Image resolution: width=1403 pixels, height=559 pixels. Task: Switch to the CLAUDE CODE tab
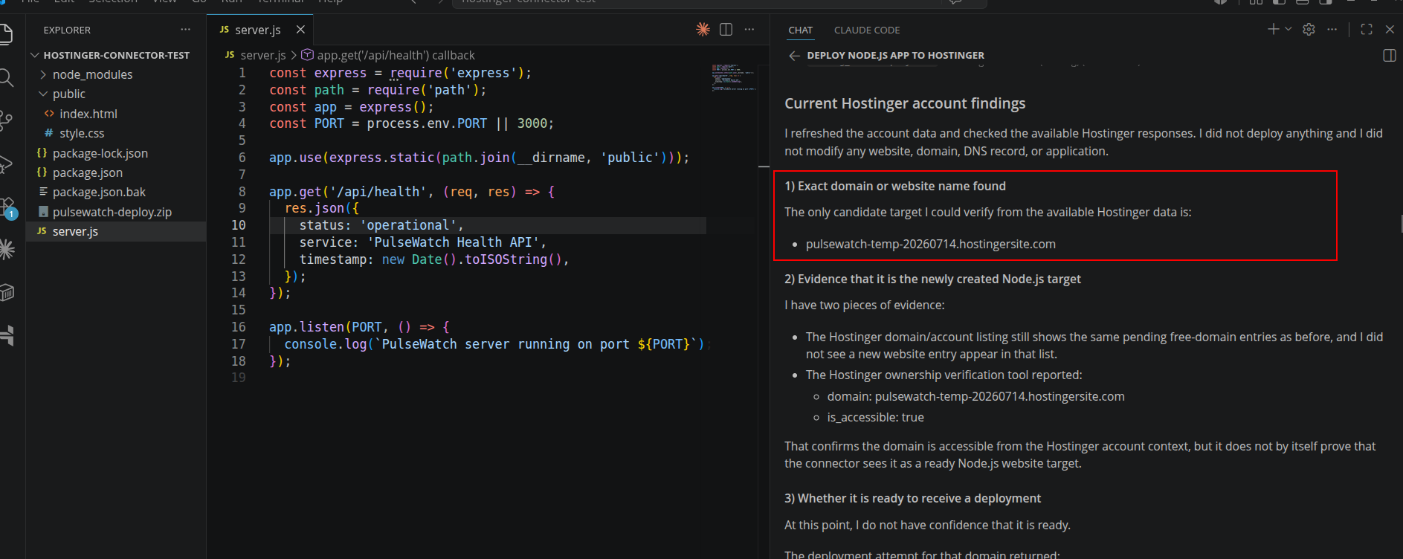coord(867,30)
